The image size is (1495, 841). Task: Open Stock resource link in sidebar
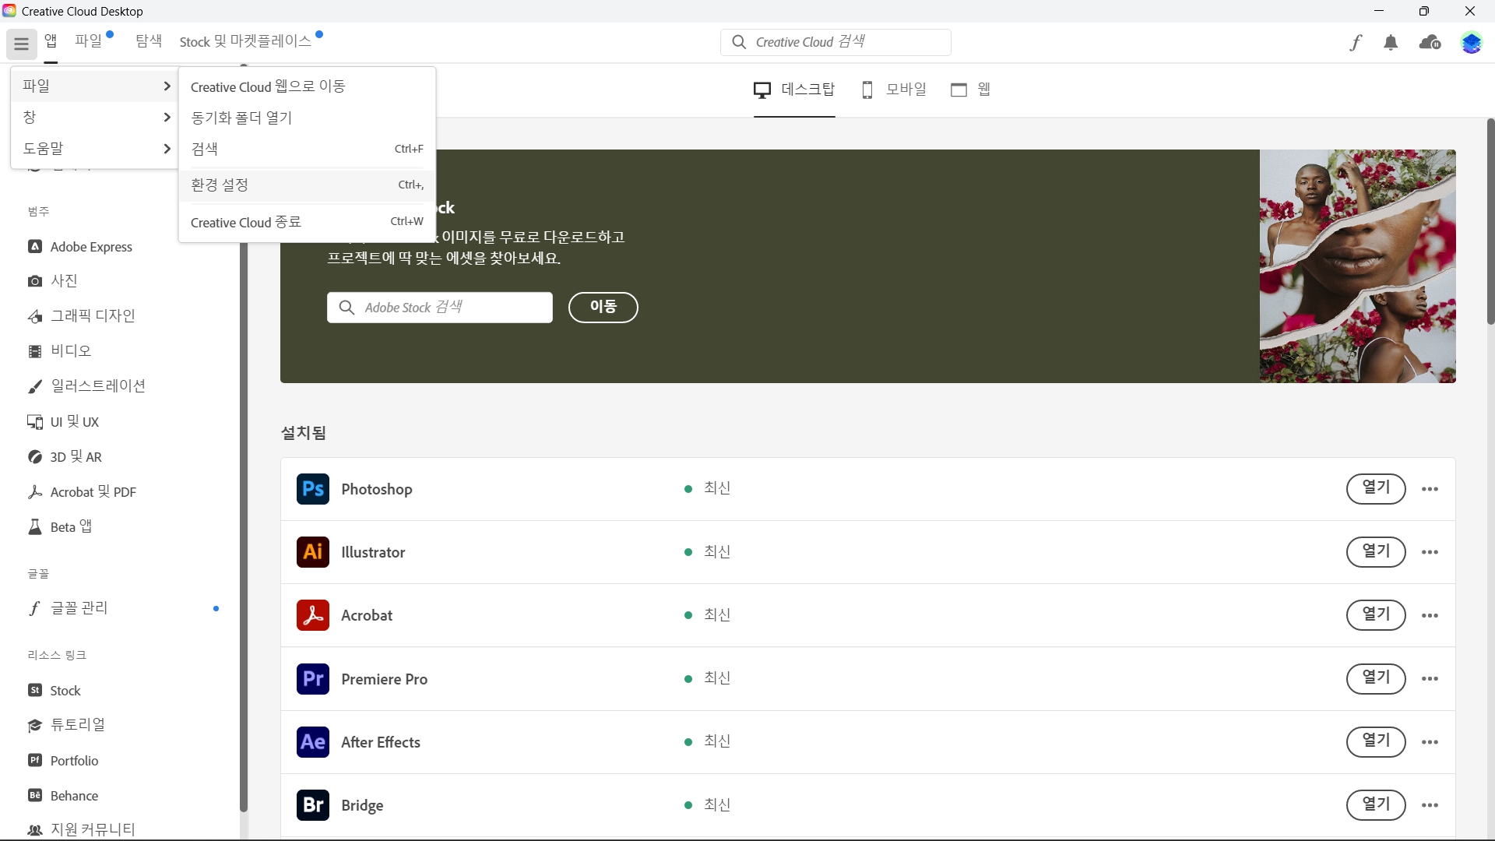[x=55, y=691]
